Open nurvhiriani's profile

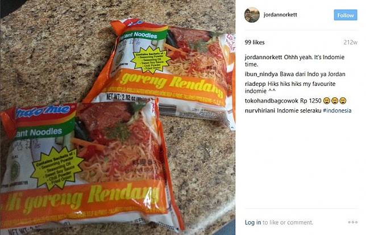pyautogui.click(x=260, y=110)
